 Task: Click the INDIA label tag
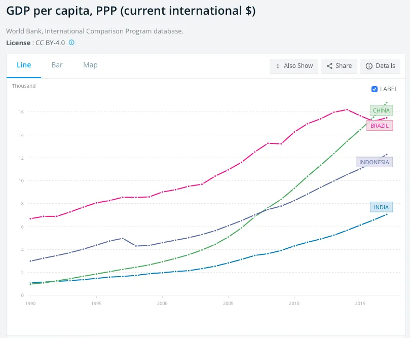tap(381, 207)
